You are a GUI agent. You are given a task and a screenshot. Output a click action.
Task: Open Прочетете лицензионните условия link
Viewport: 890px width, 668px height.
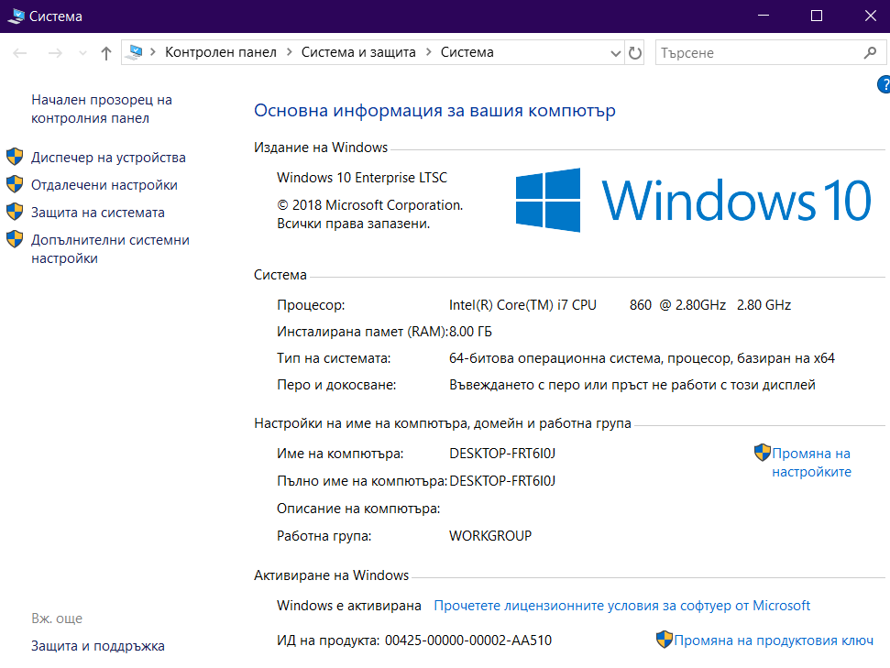tap(622, 606)
